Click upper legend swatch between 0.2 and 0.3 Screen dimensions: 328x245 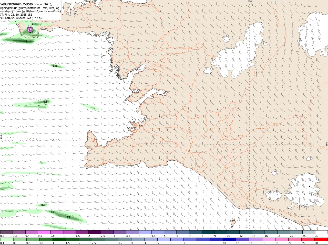tap(6, 232)
